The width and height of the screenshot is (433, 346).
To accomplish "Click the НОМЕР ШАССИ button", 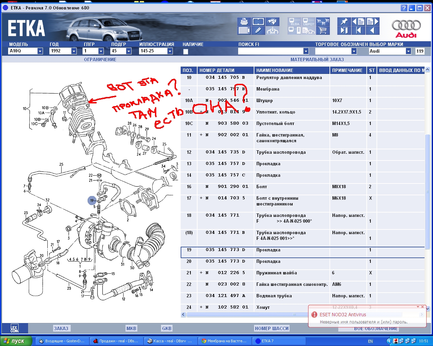I will coord(272,328).
